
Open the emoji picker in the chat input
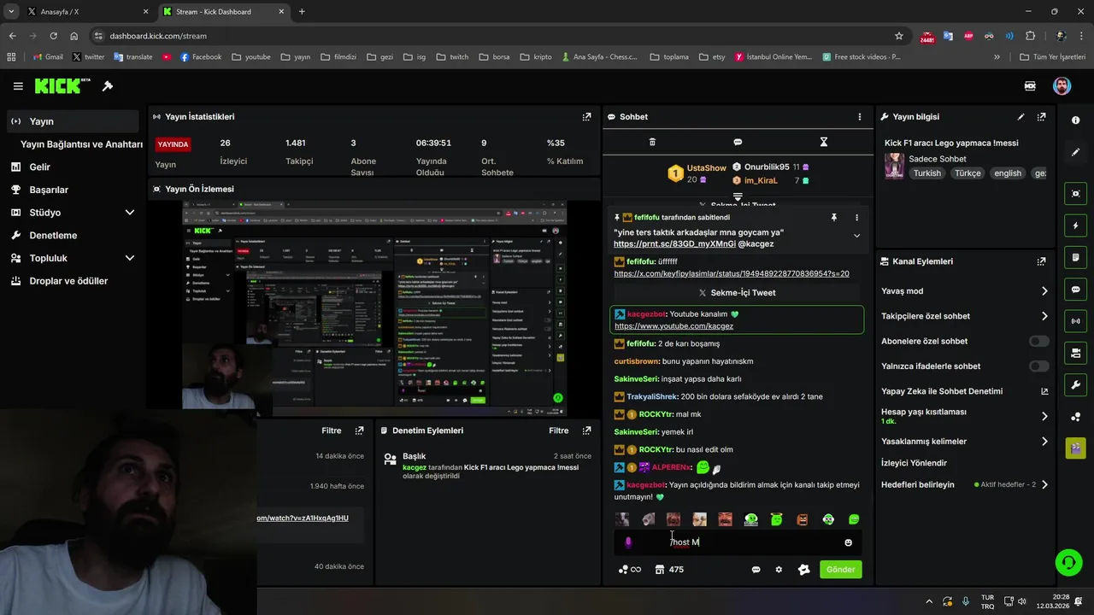pos(848,542)
